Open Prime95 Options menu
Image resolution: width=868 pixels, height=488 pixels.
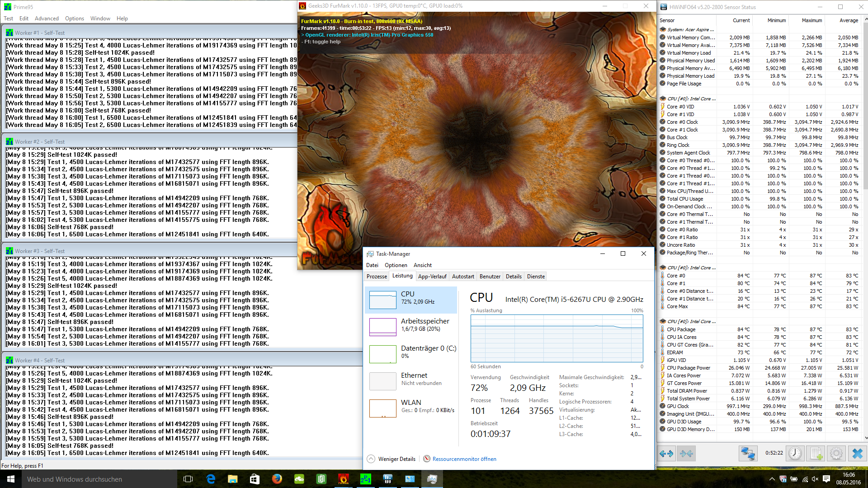pyautogui.click(x=75, y=19)
